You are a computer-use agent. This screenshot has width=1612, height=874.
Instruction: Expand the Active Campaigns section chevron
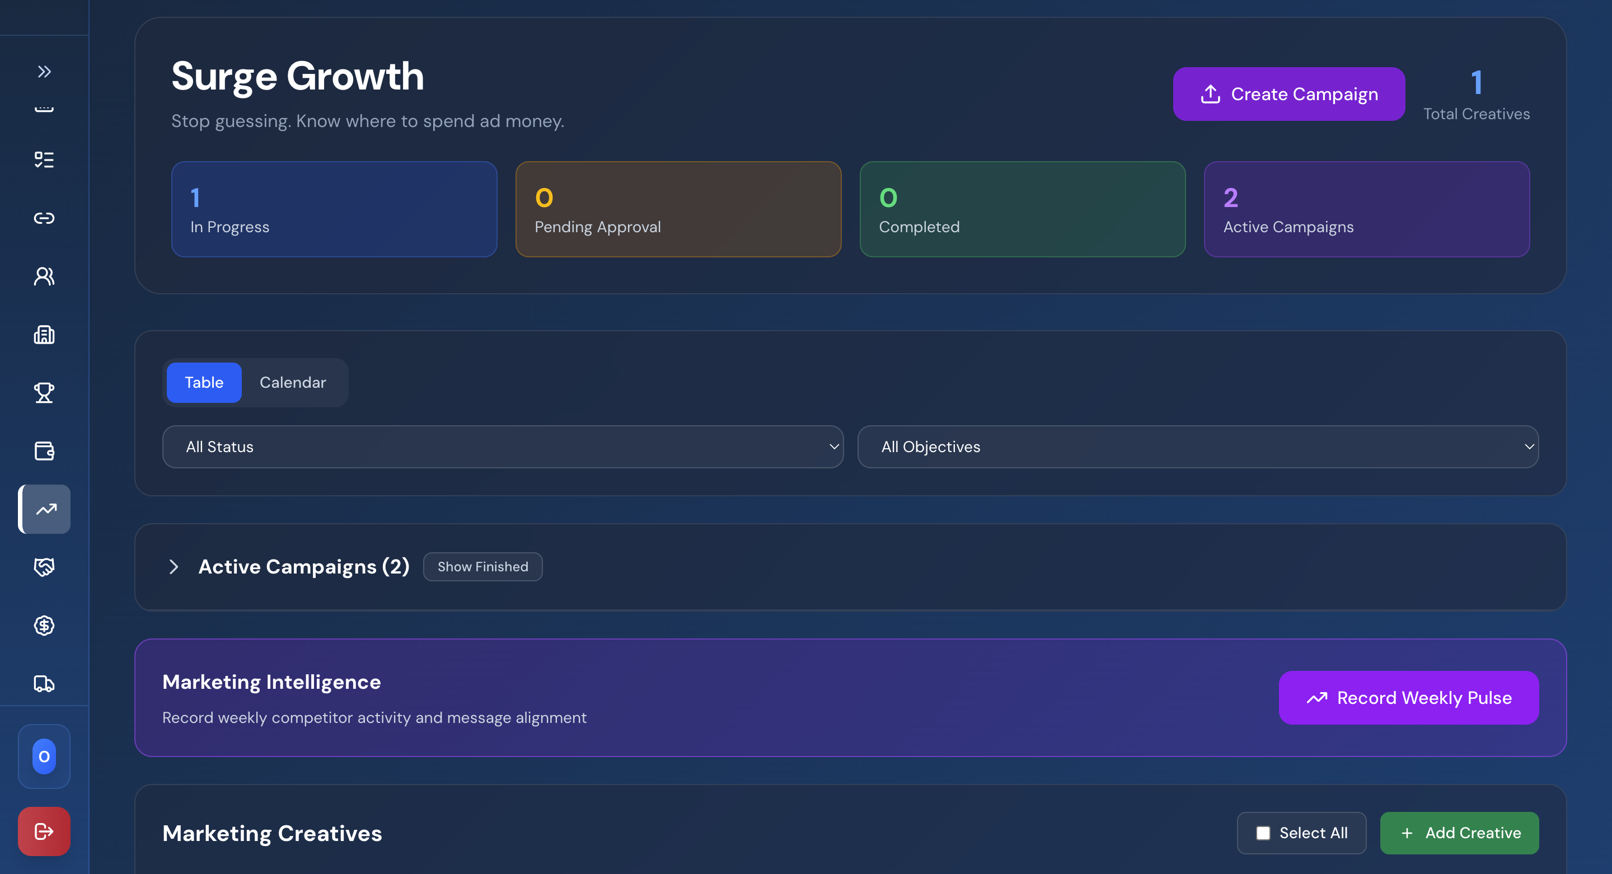[174, 566]
